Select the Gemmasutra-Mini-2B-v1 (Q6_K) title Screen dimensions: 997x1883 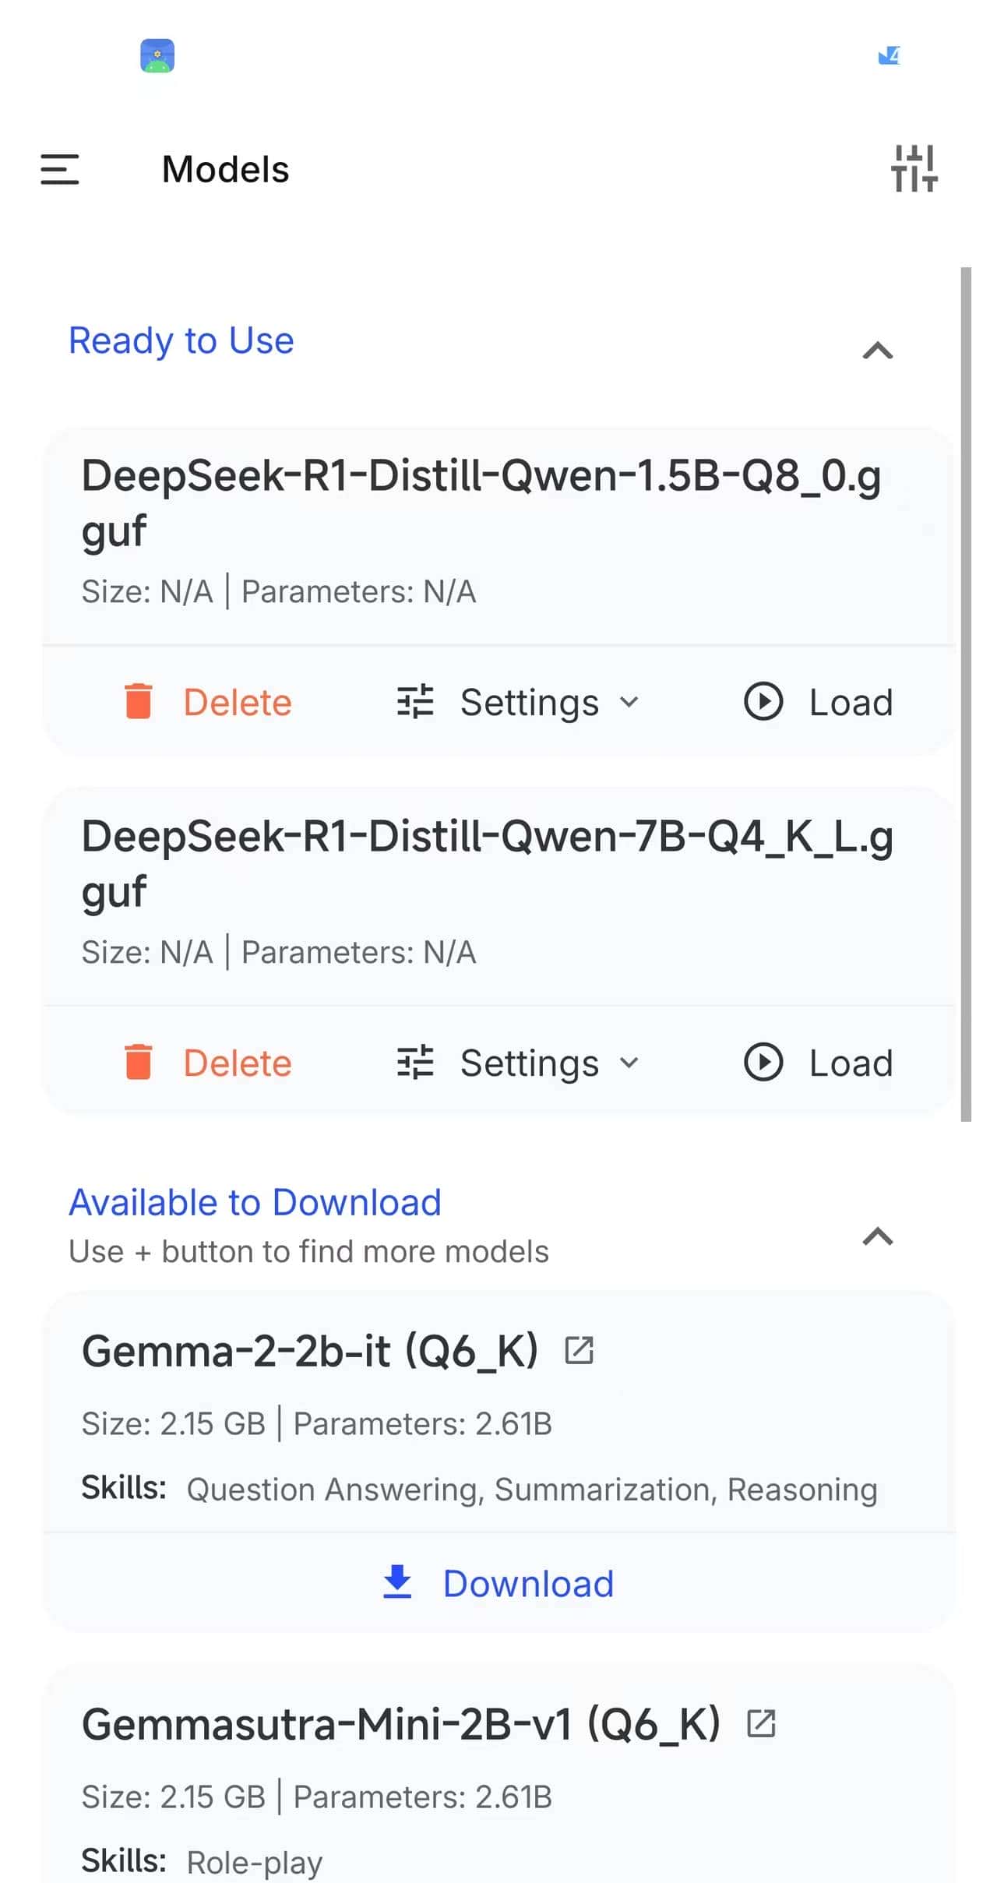[401, 1725]
